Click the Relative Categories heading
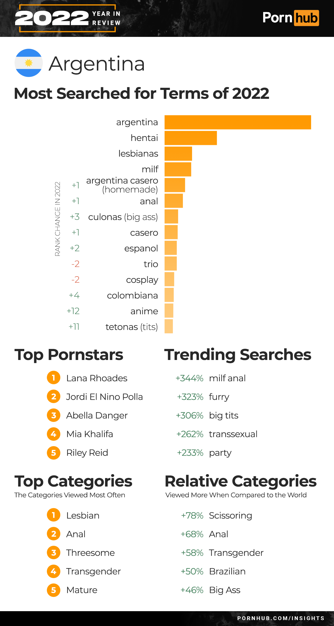The width and height of the screenshot is (334, 626). coord(241,481)
